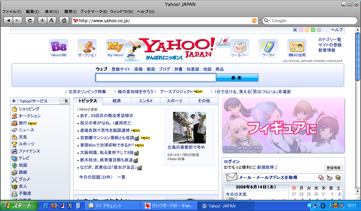
Task: Switch to the スポーツ news tab
Action: (x=175, y=101)
